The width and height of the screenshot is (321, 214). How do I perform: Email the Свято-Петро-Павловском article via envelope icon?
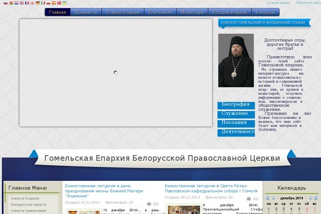click(256, 198)
